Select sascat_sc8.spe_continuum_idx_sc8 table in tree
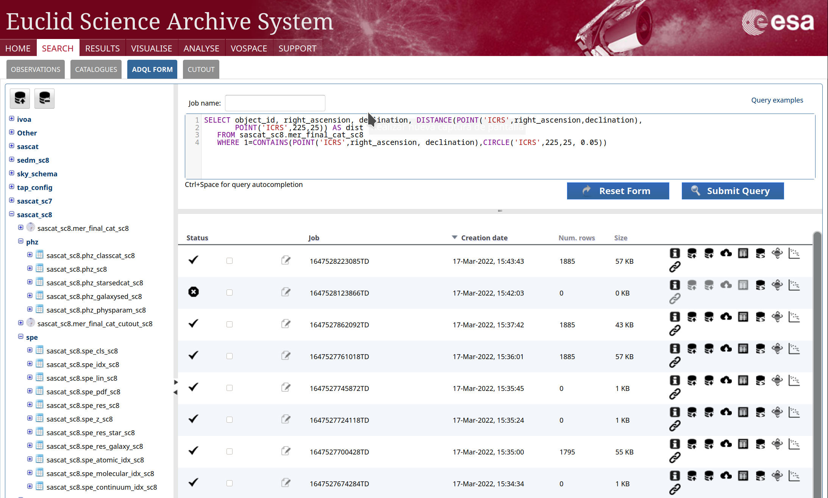828x498 pixels. 102,487
